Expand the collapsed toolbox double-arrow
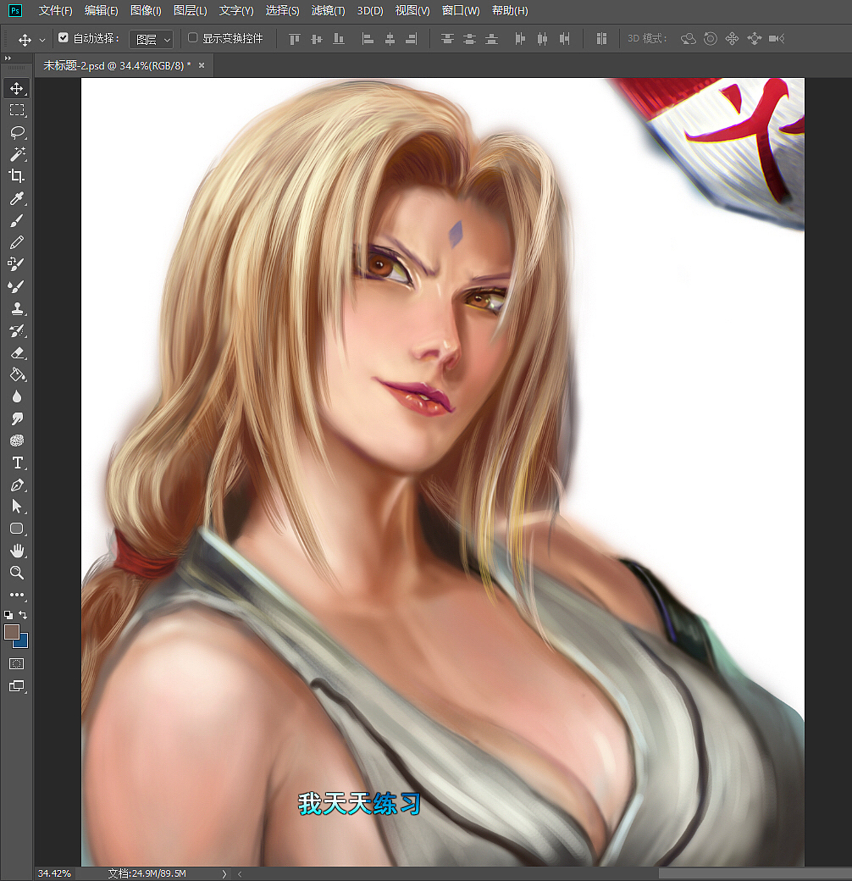 [8, 58]
